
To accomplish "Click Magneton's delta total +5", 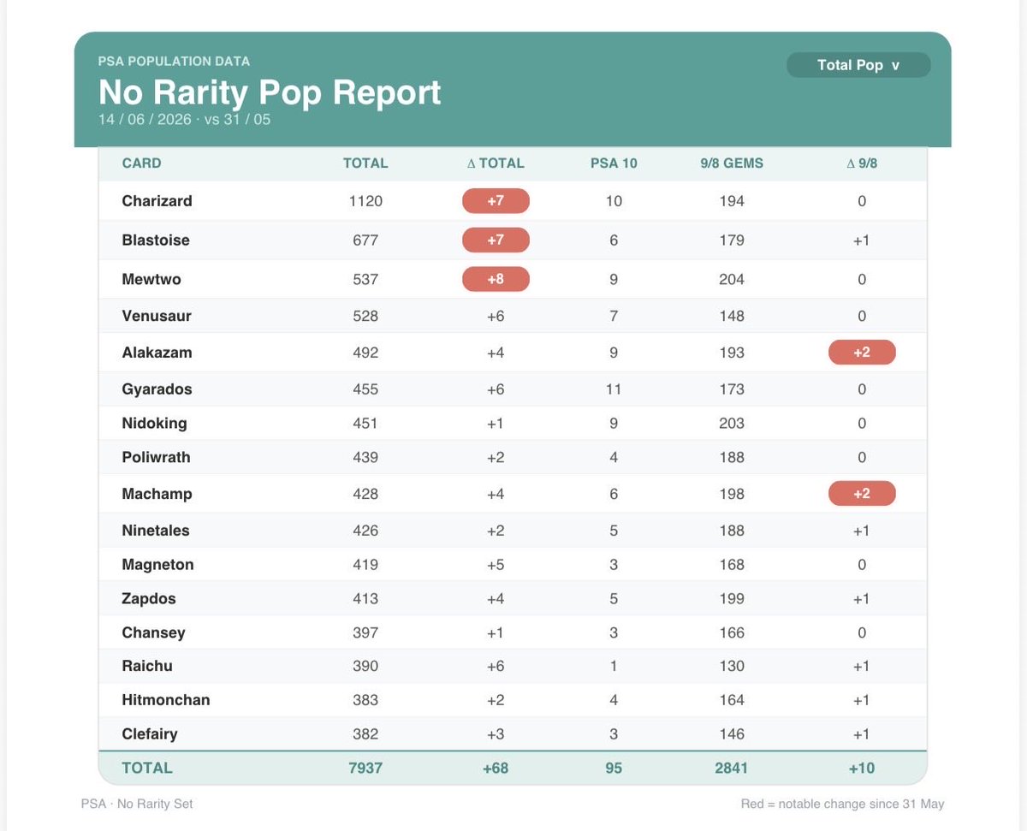I will [x=496, y=565].
